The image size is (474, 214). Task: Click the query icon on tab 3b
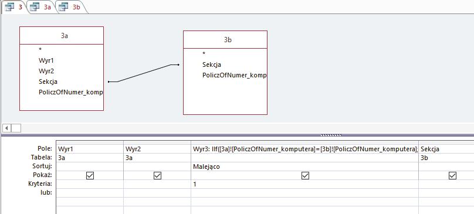coord(63,6)
